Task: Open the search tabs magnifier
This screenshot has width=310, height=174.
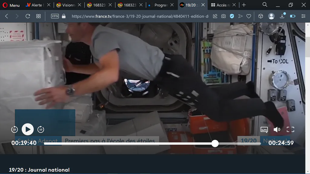Action: click(265, 5)
